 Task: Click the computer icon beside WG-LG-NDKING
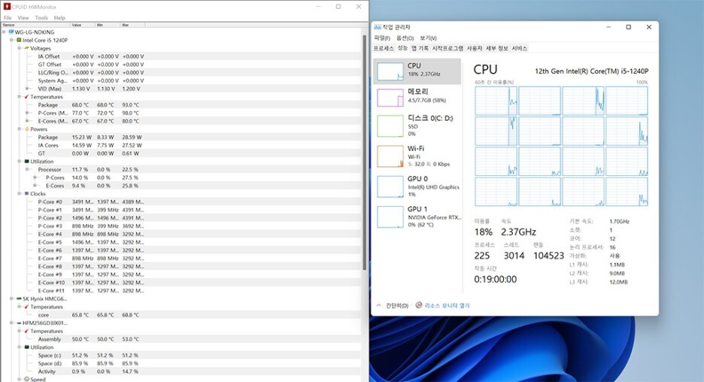click(11, 32)
